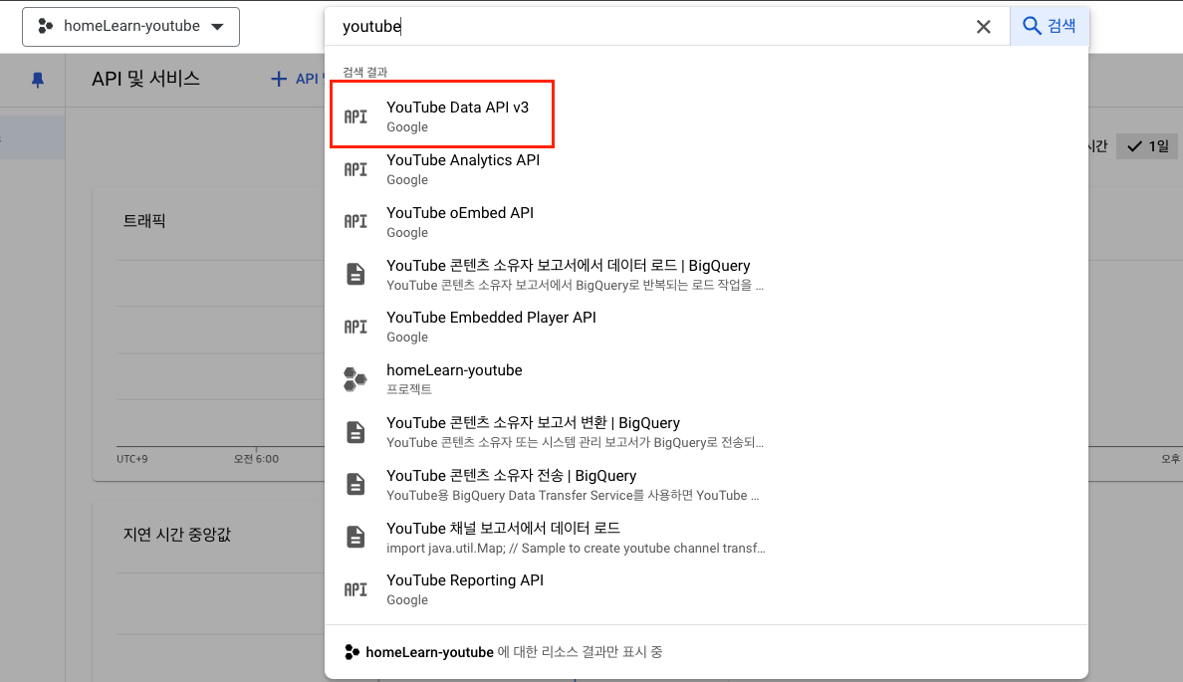Click 'import java.util.Map; // Sample' snippet text

[x=576, y=549]
